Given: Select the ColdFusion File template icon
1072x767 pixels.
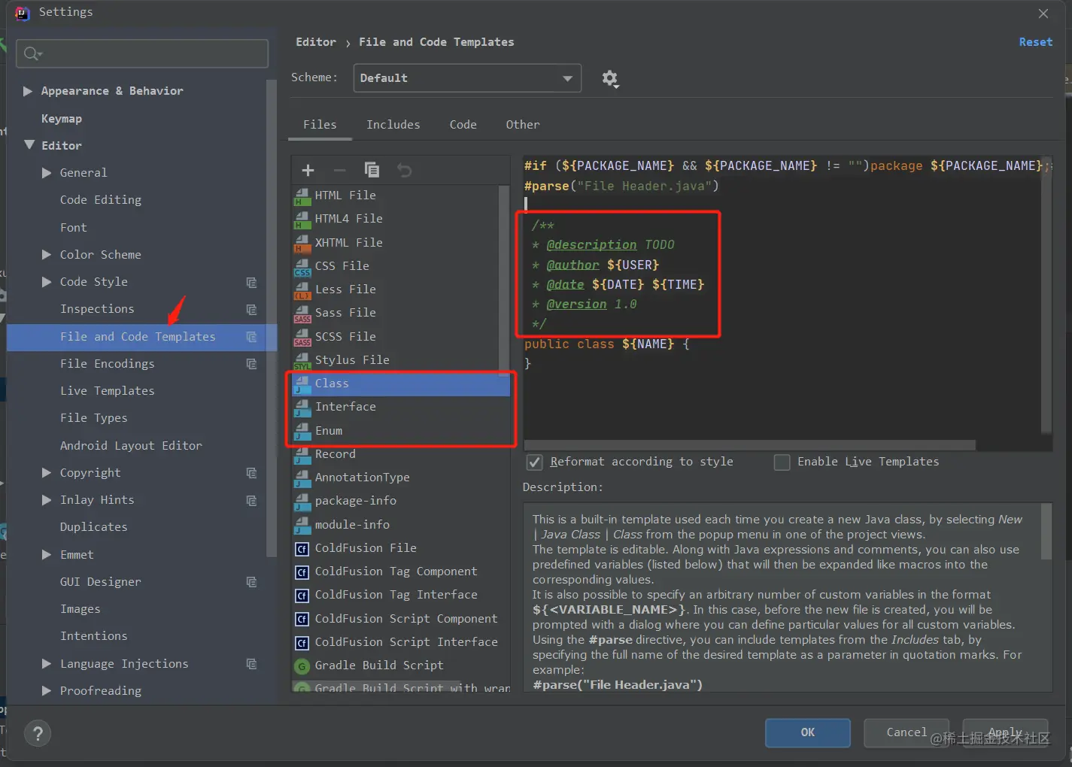Looking at the screenshot, I should pyautogui.click(x=302, y=549).
